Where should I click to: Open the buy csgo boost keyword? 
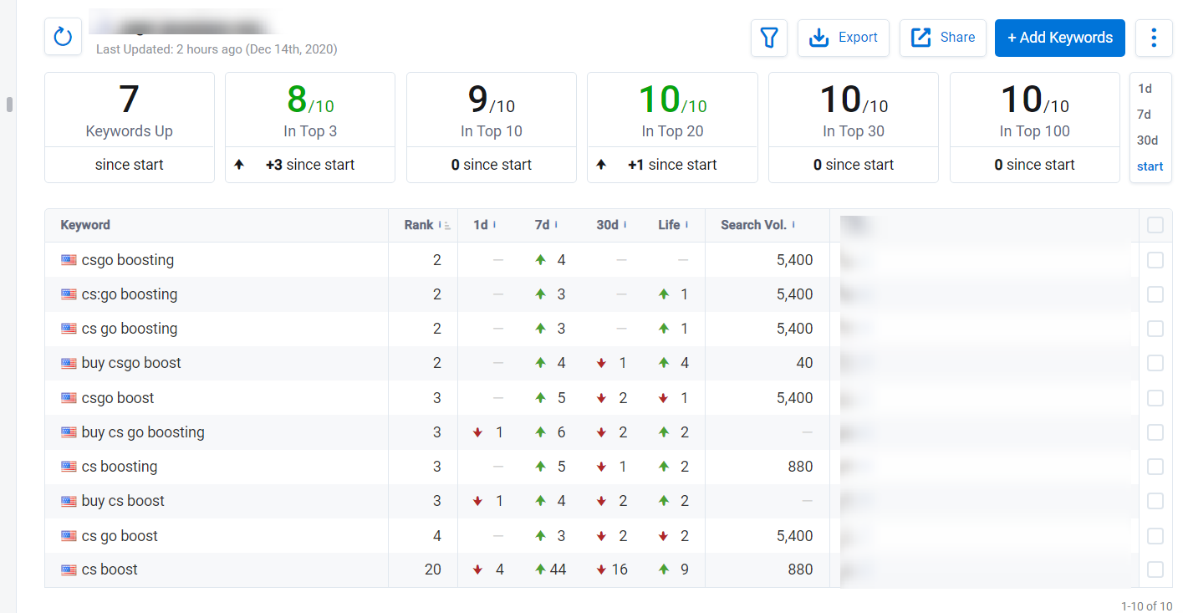[x=131, y=363]
